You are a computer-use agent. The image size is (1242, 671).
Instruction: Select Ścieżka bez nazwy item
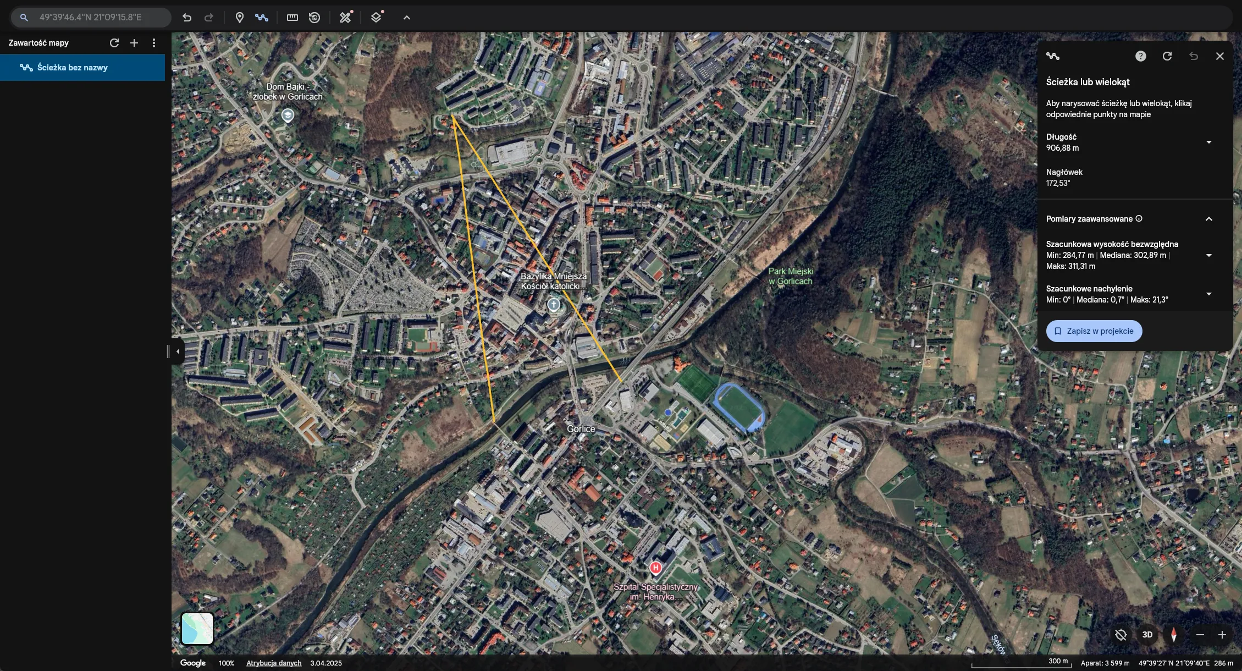pos(72,68)
